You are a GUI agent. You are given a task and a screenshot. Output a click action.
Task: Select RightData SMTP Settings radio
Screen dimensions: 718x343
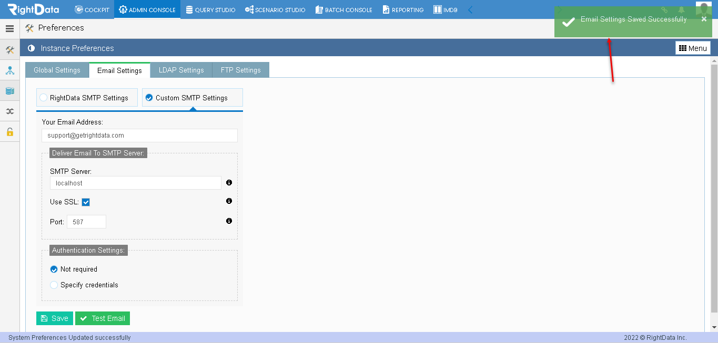[x=44, y=98]
